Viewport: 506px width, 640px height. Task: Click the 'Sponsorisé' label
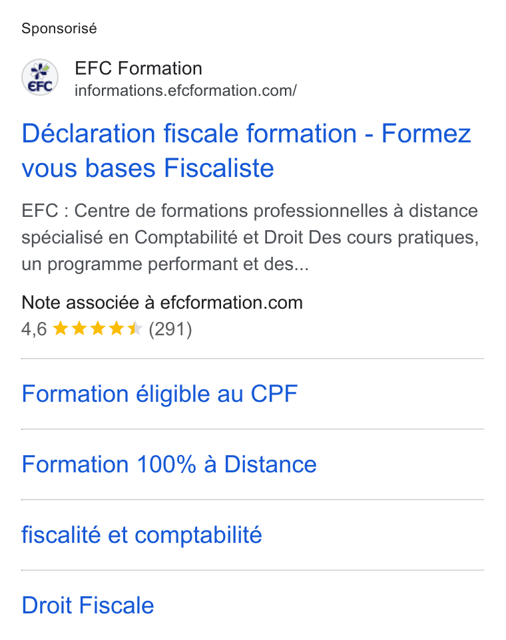[x=59, y=29]
